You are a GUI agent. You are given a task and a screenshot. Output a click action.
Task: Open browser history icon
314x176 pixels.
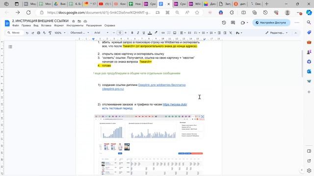pyautogui.click(x=265, y=13)
